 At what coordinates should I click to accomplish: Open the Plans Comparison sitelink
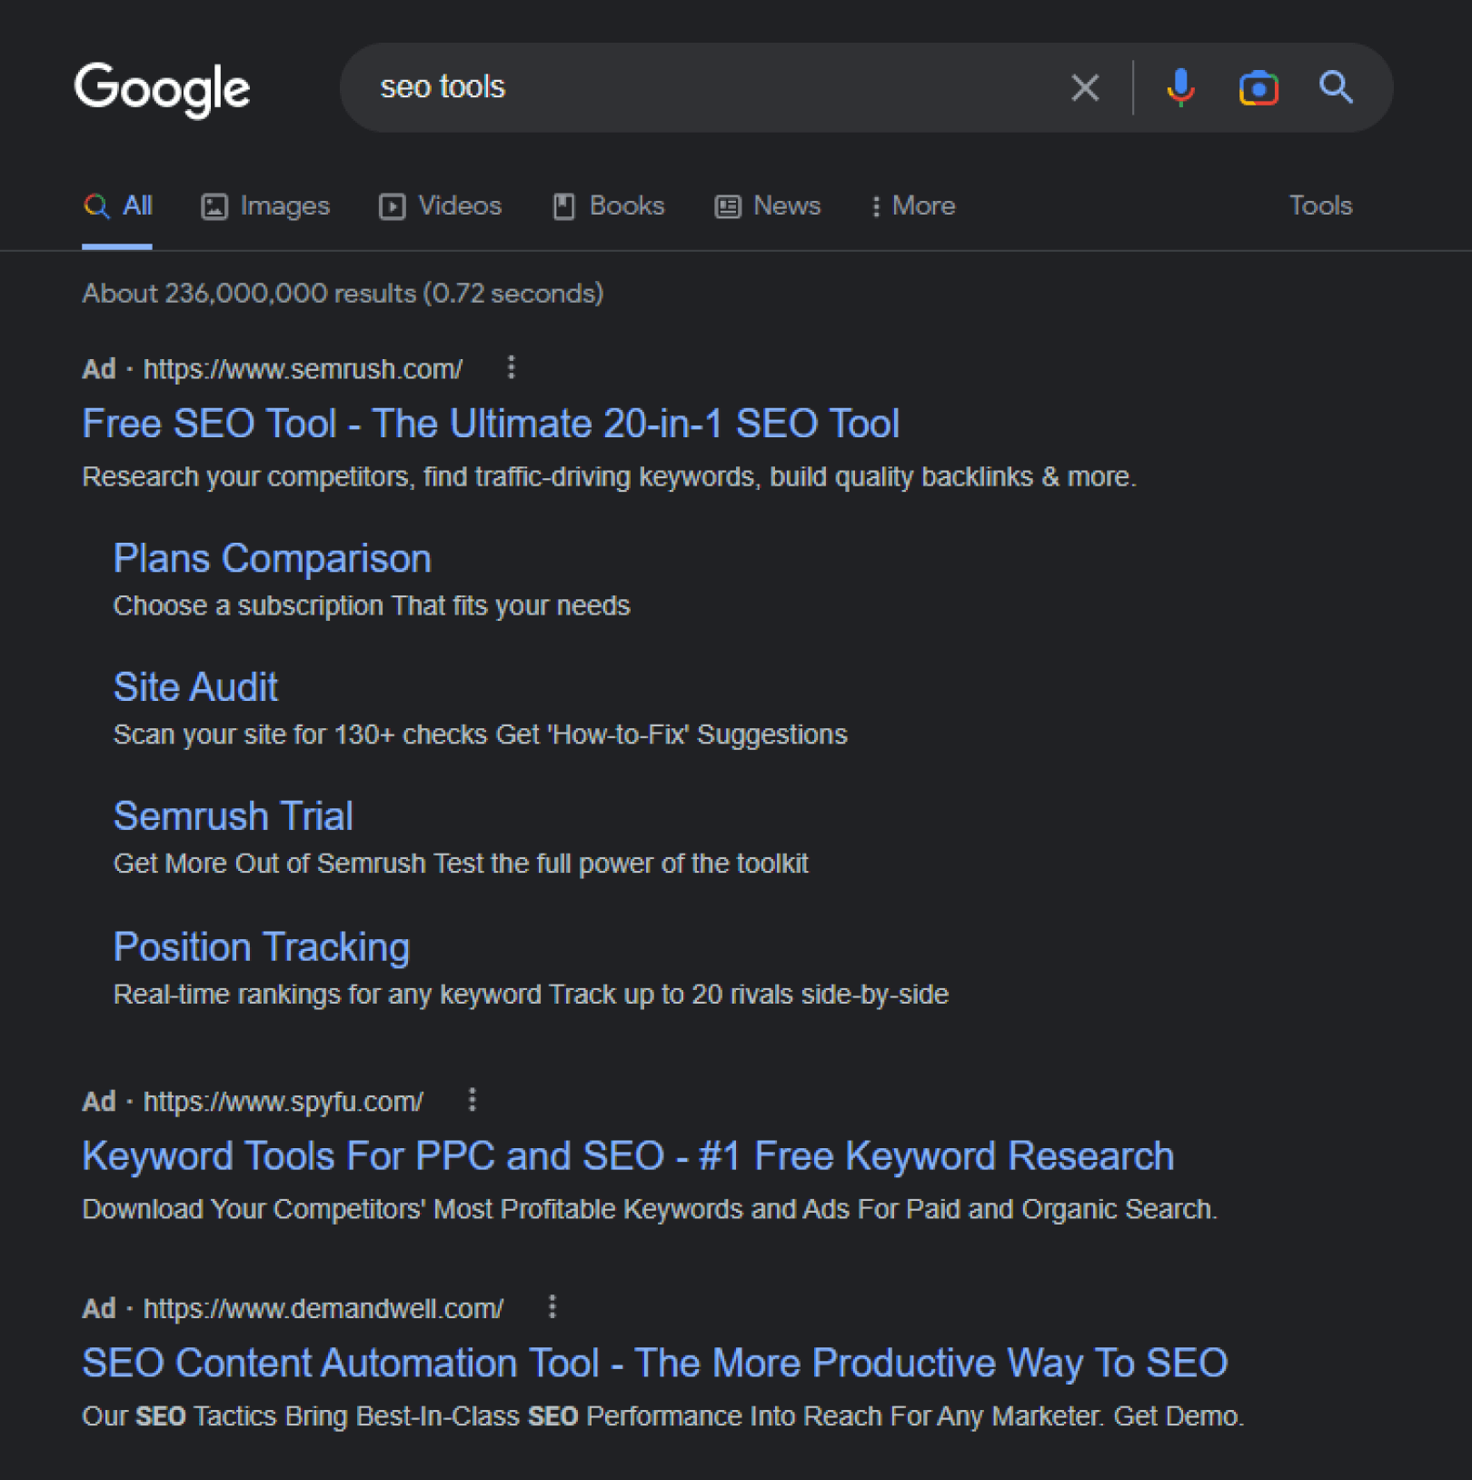272,558
